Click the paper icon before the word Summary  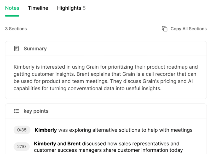[x=16, y=48]
